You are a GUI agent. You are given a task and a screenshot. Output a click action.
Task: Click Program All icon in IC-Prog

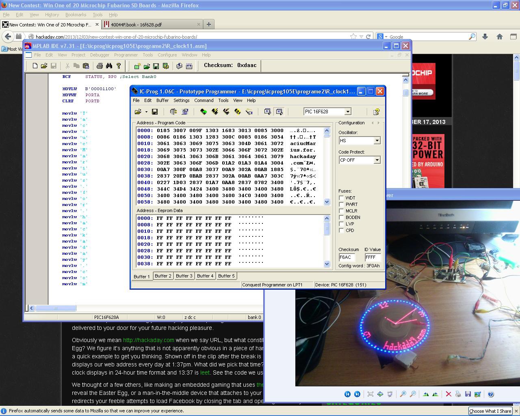(x=215, y=112)
